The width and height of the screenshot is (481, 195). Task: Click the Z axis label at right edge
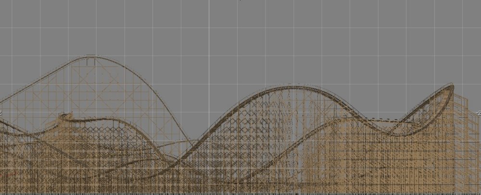coord(479,113)
